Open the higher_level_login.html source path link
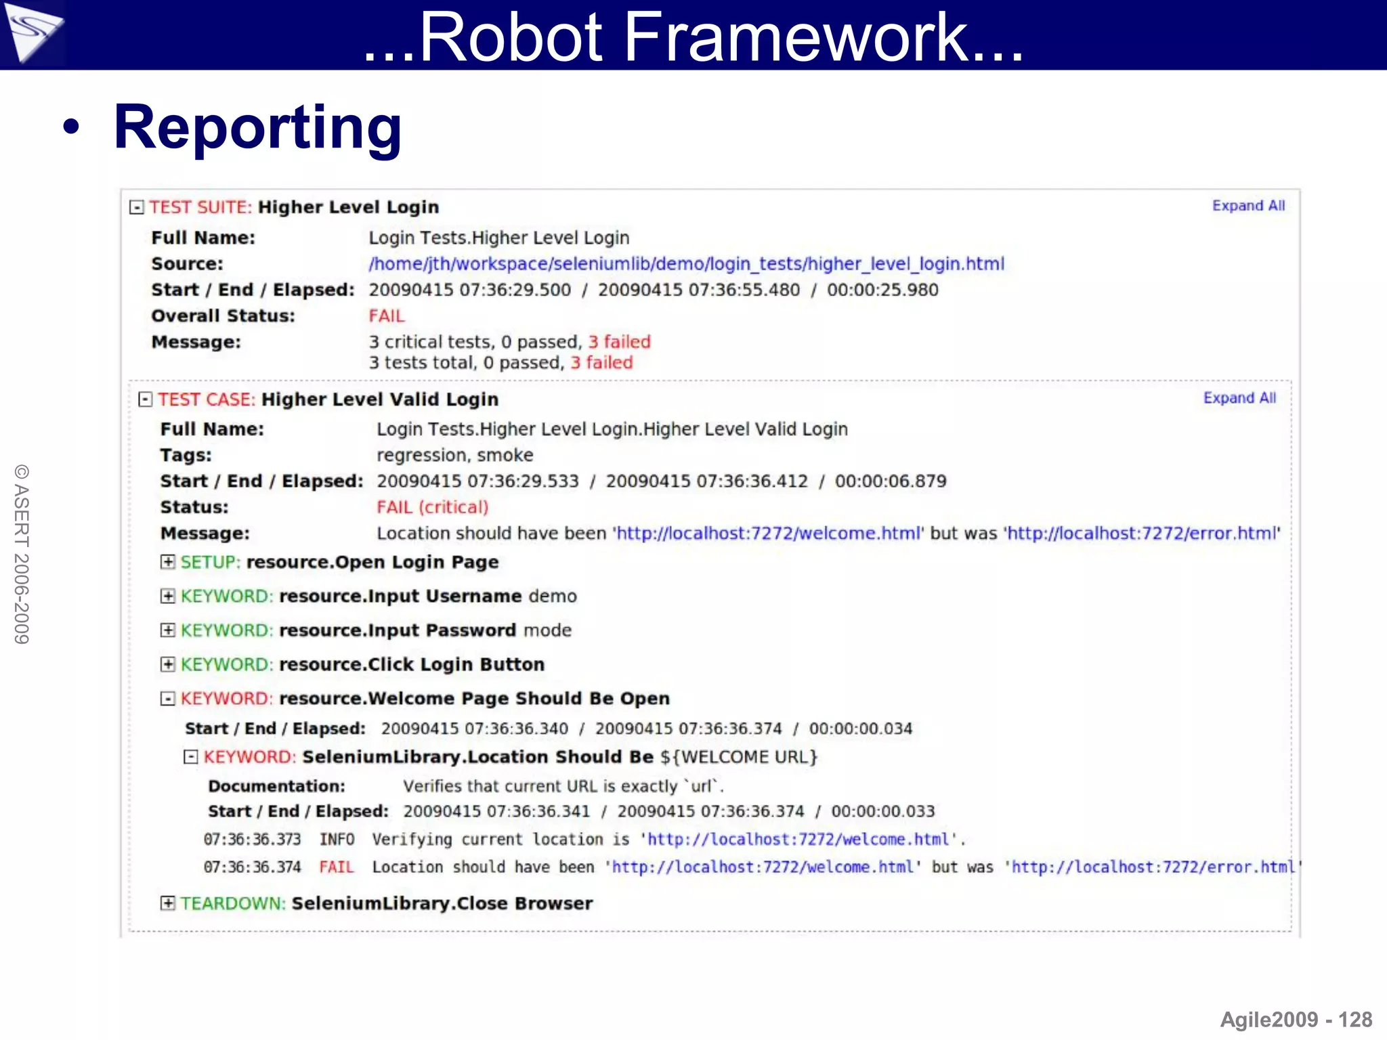This screenshot has height=1040, width=1387. 686,264
